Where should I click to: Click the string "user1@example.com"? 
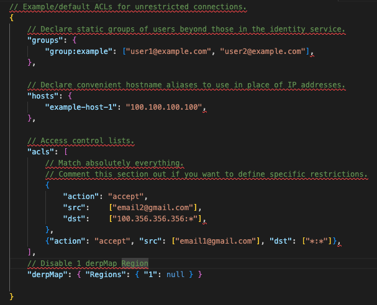[168, 51]
